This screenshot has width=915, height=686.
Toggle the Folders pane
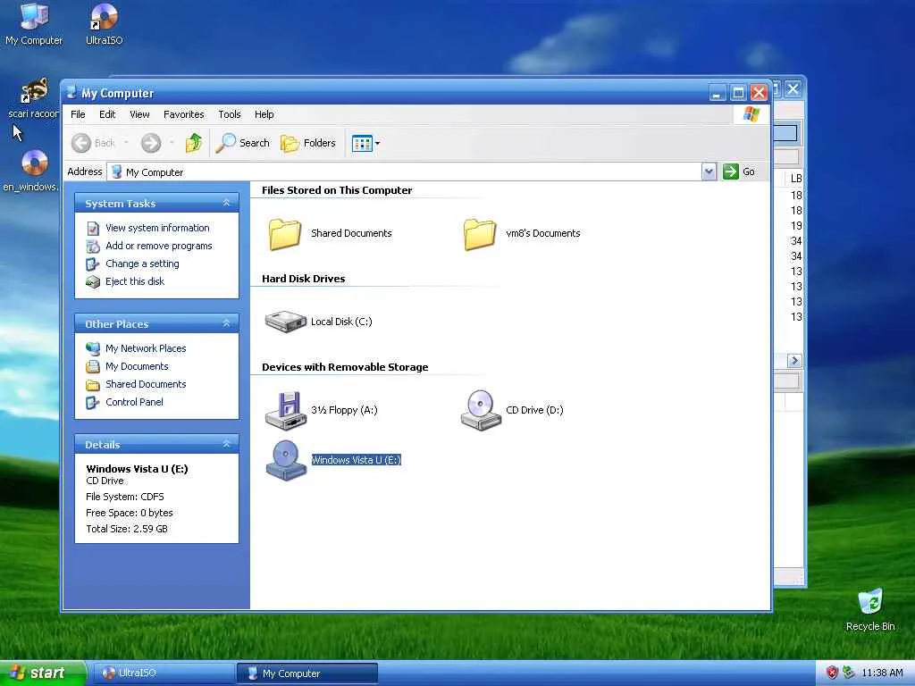coord(308,143)
